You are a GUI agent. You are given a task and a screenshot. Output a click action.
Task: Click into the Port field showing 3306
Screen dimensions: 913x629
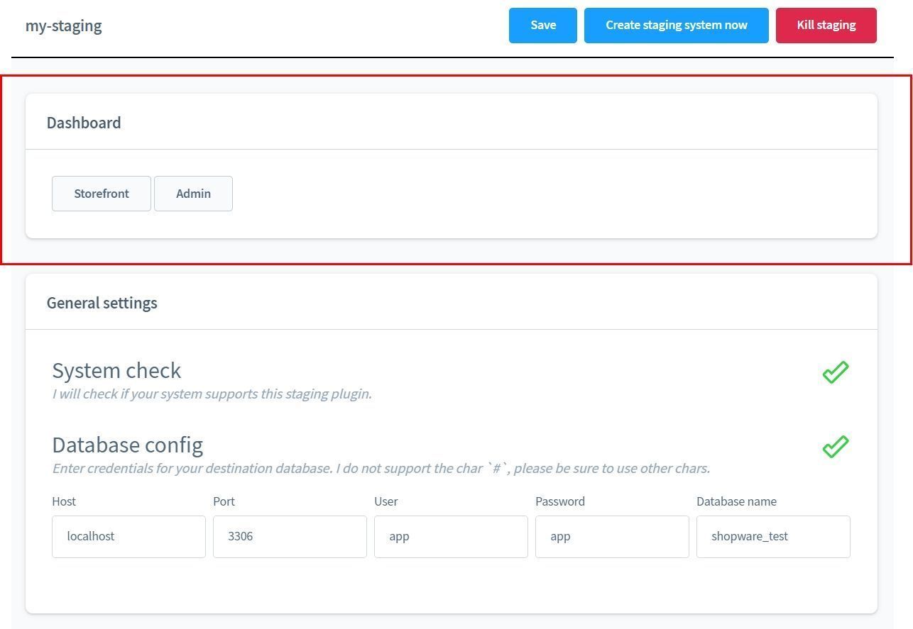[x=290, y=537]
